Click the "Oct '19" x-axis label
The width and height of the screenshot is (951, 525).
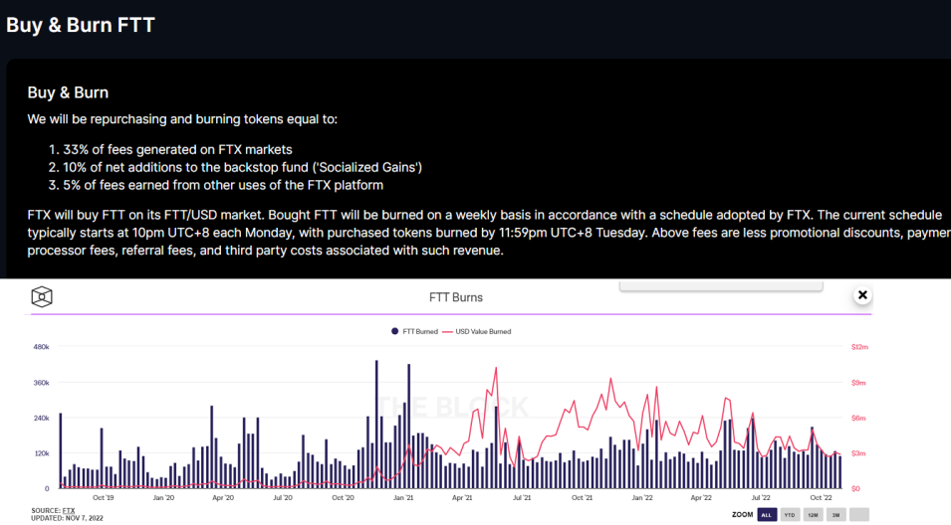[104, 498]
